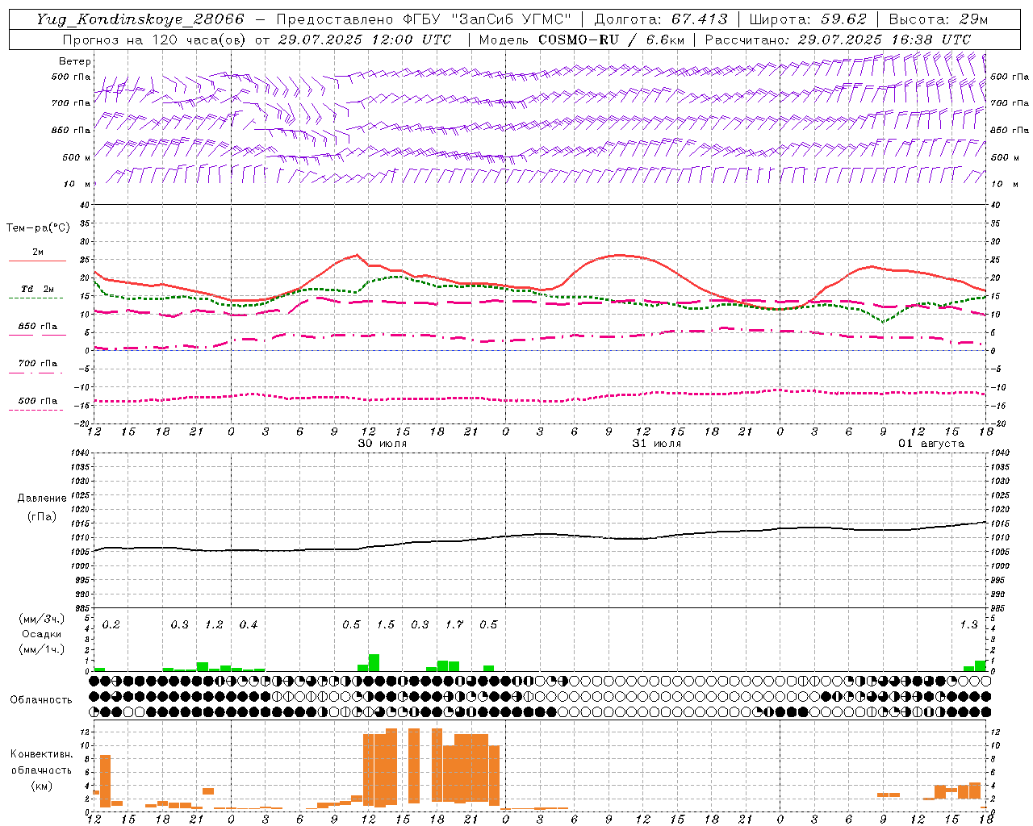Select the 31 июля date label
This screenshot has height=826, width=1033.
coord(657,444)
